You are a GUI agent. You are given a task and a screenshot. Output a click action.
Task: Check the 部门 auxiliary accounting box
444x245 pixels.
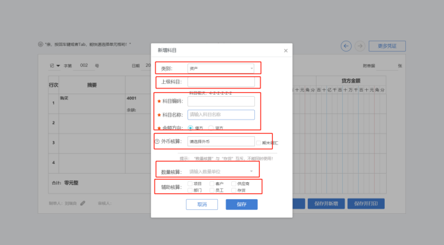(190, 190)
